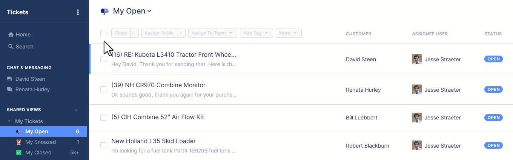Click the Home house icon
Screen dimensions: 513x160
point(11,35)
